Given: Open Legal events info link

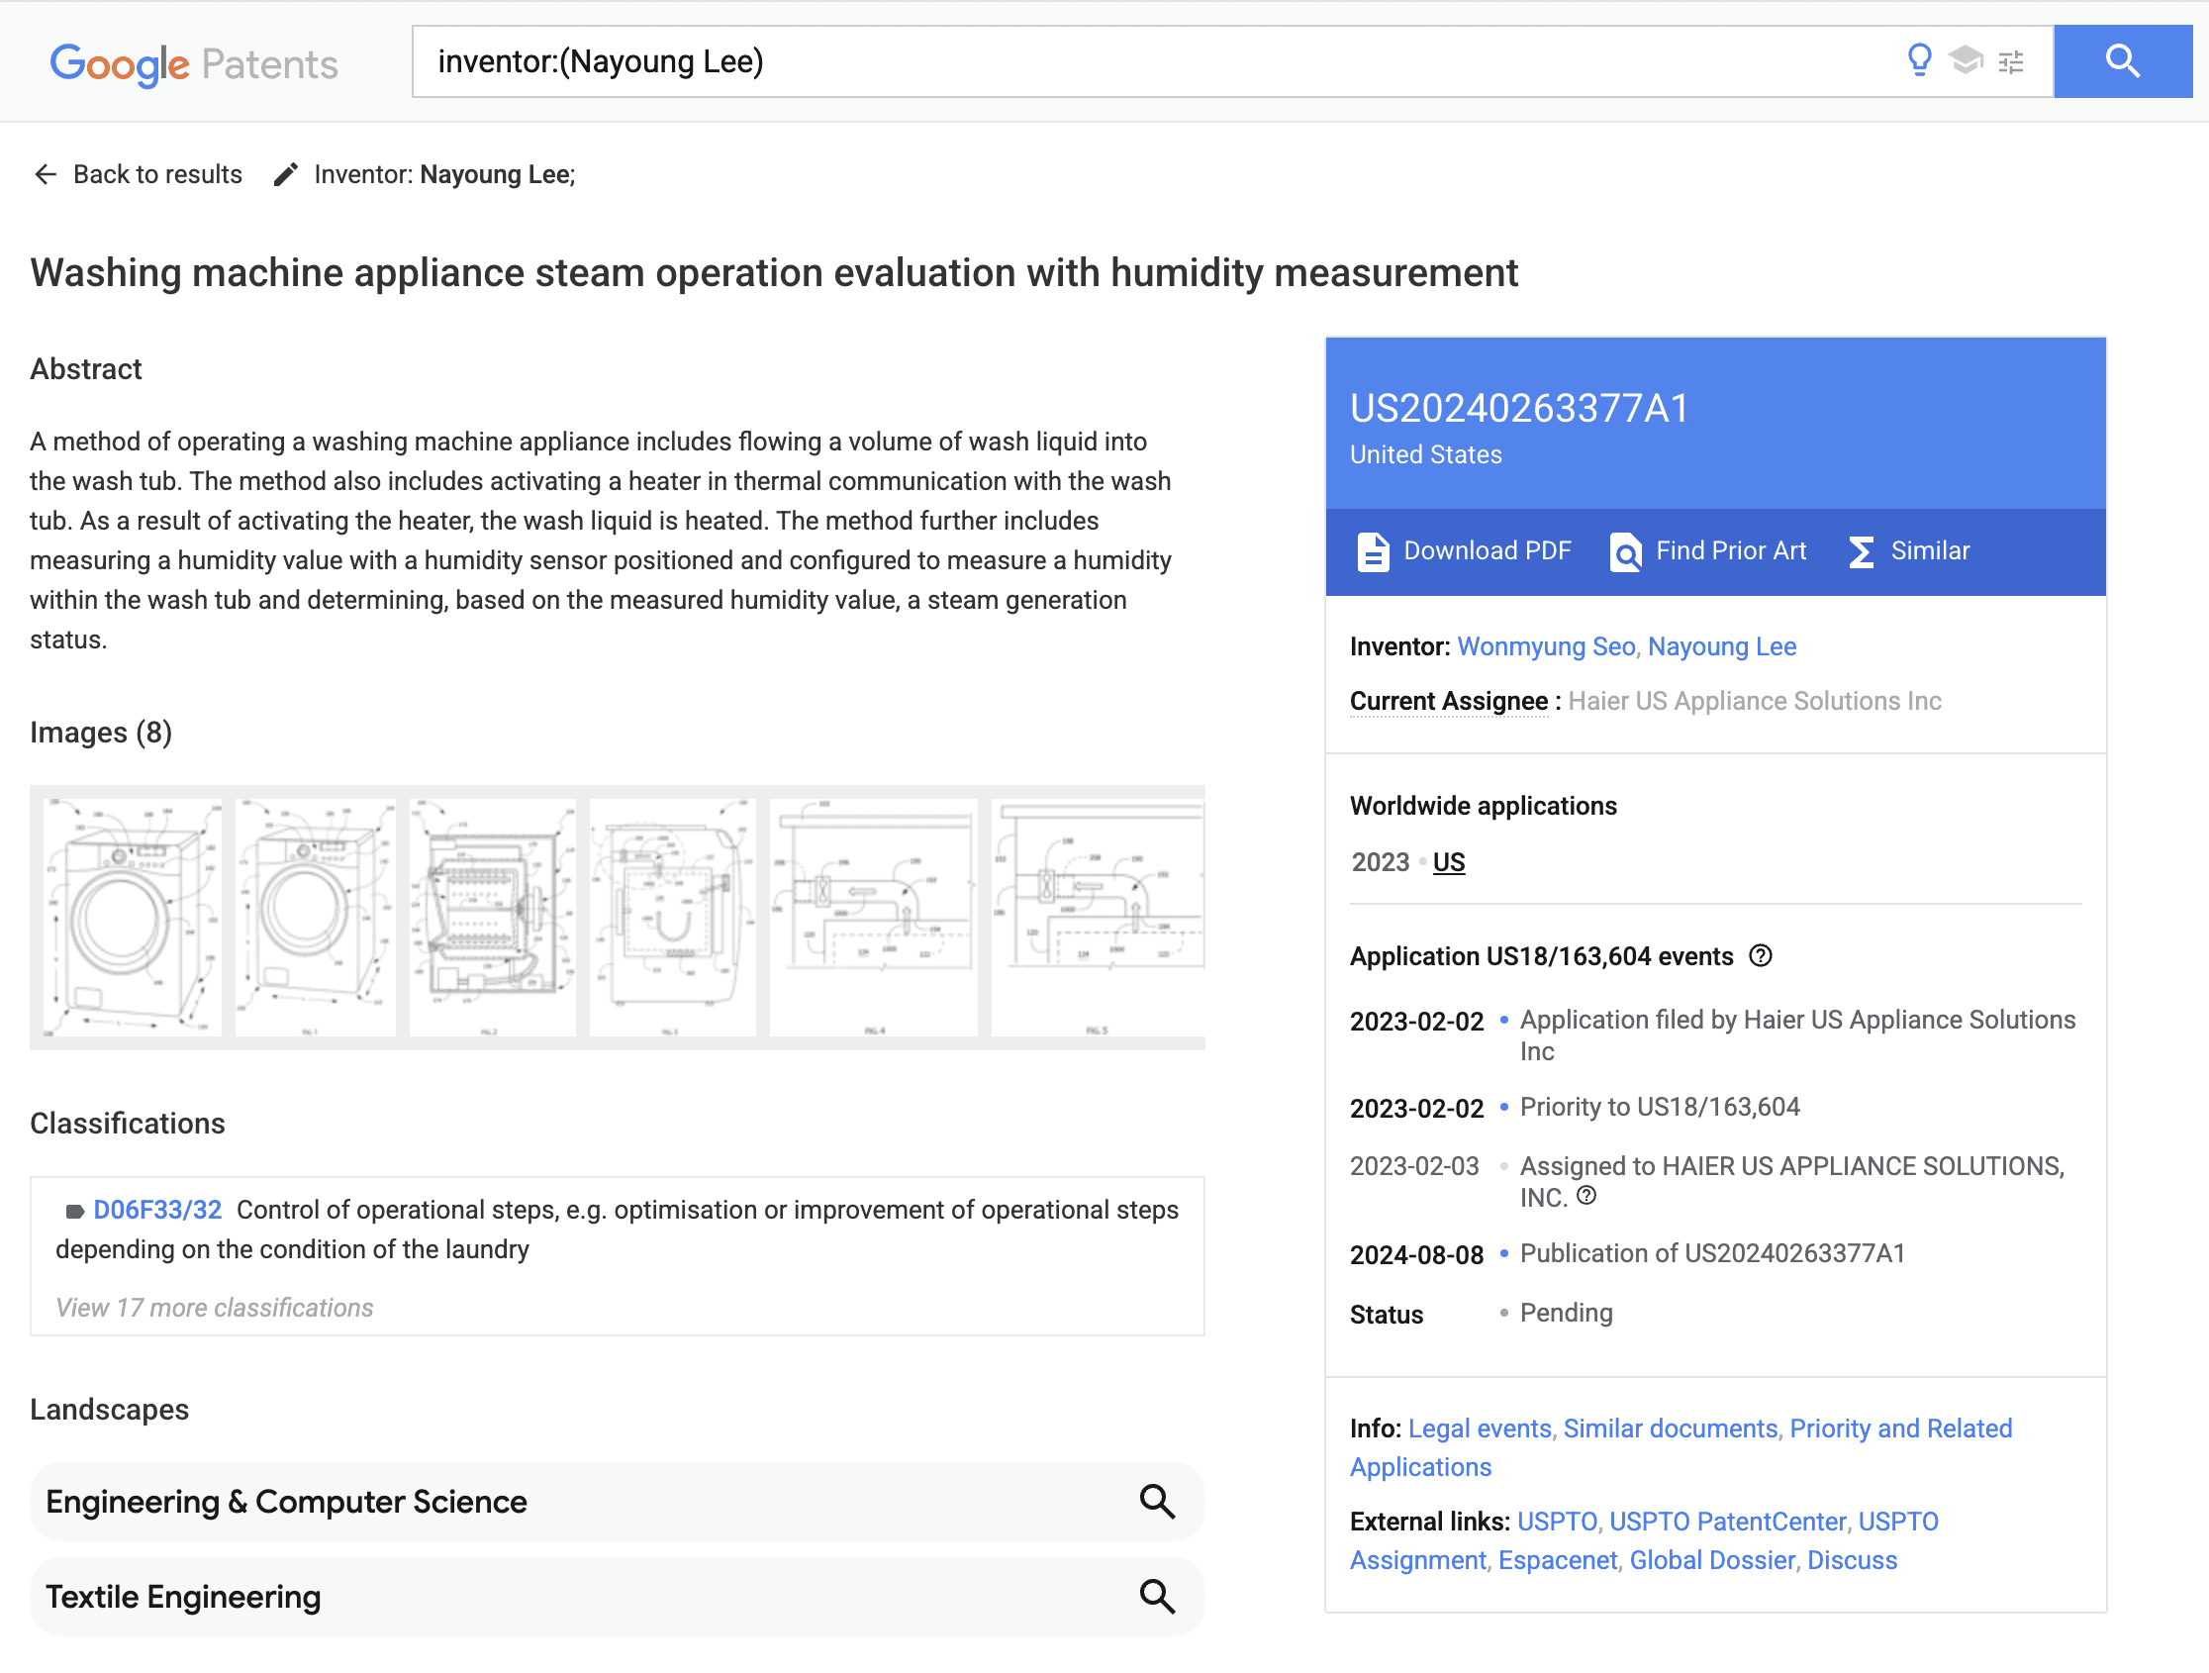Looking at the screenshot, I should click(x=1479, y=1428).
